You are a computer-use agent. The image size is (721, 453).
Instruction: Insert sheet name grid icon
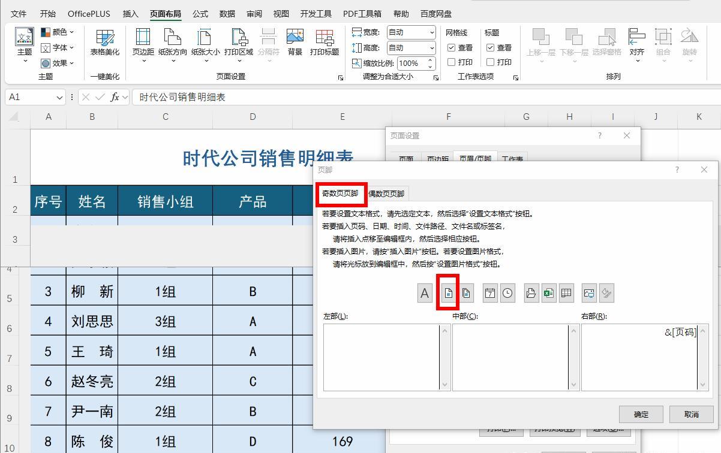(x=566, y=293)
